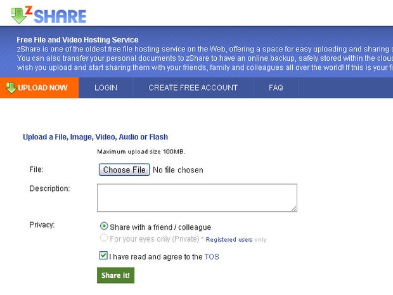Uncheck the 'I have read and agree' checkbox
This screenshot has width=393, height=295.
(x=103, y=256)
